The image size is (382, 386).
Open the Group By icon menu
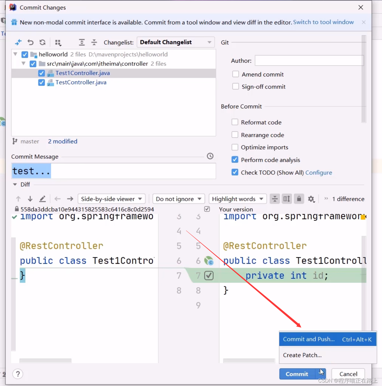58,42
